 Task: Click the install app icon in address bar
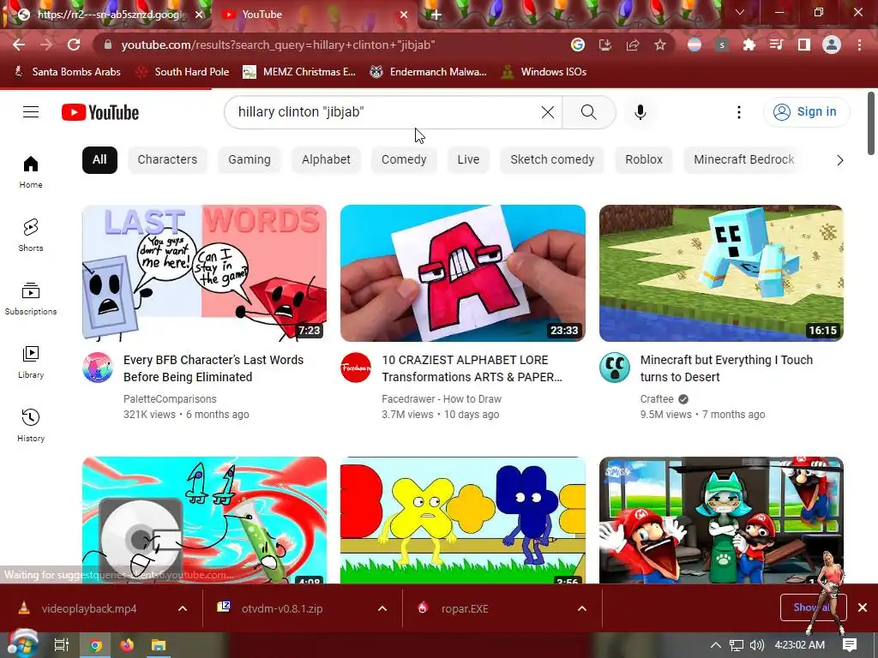605,45
